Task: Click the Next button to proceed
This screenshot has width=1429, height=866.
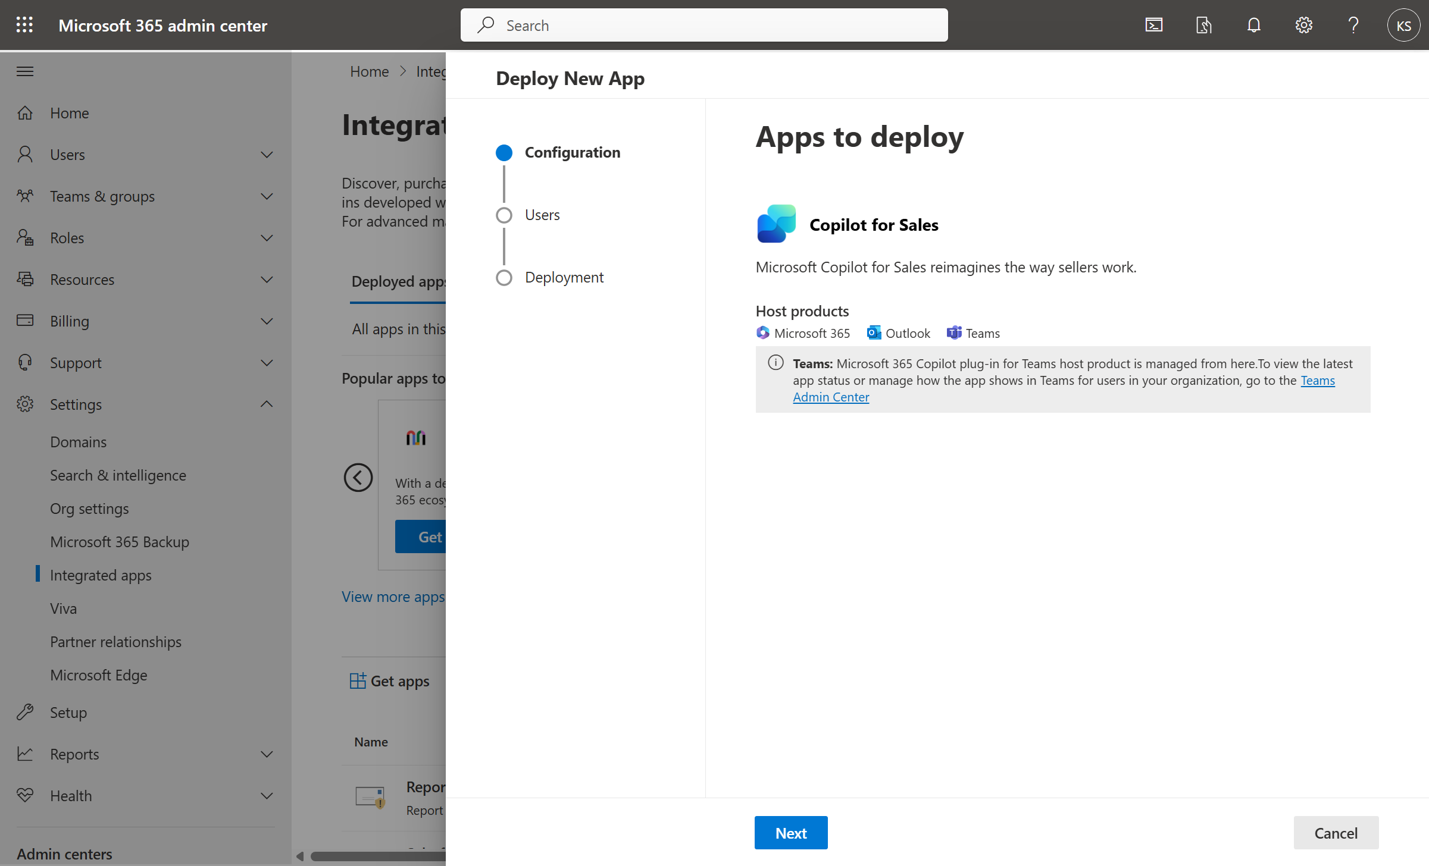Action: click(791, 832)
